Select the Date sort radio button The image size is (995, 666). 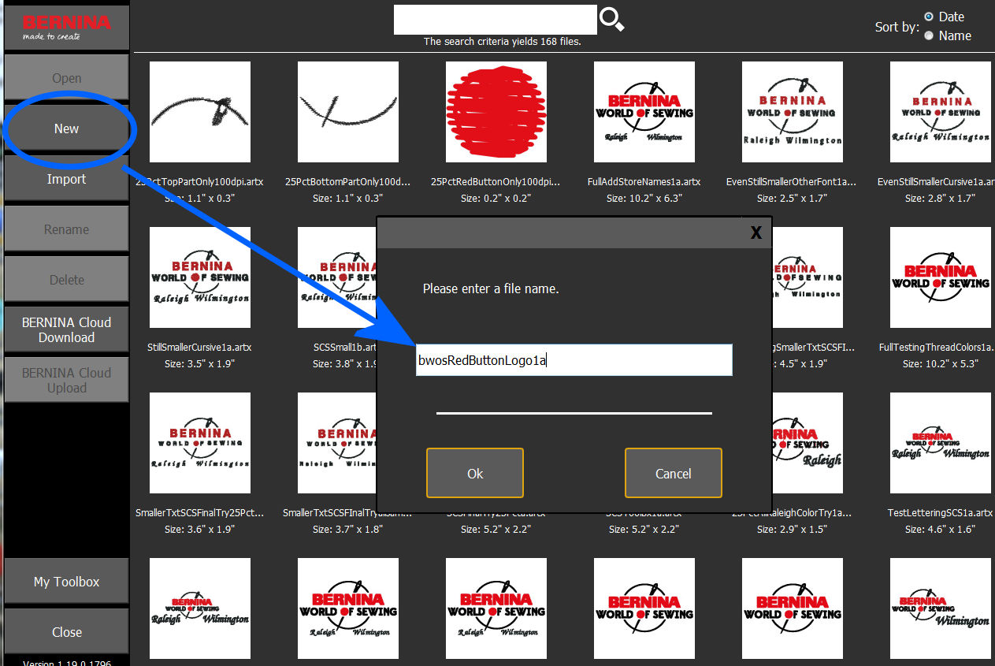(929, 17)
